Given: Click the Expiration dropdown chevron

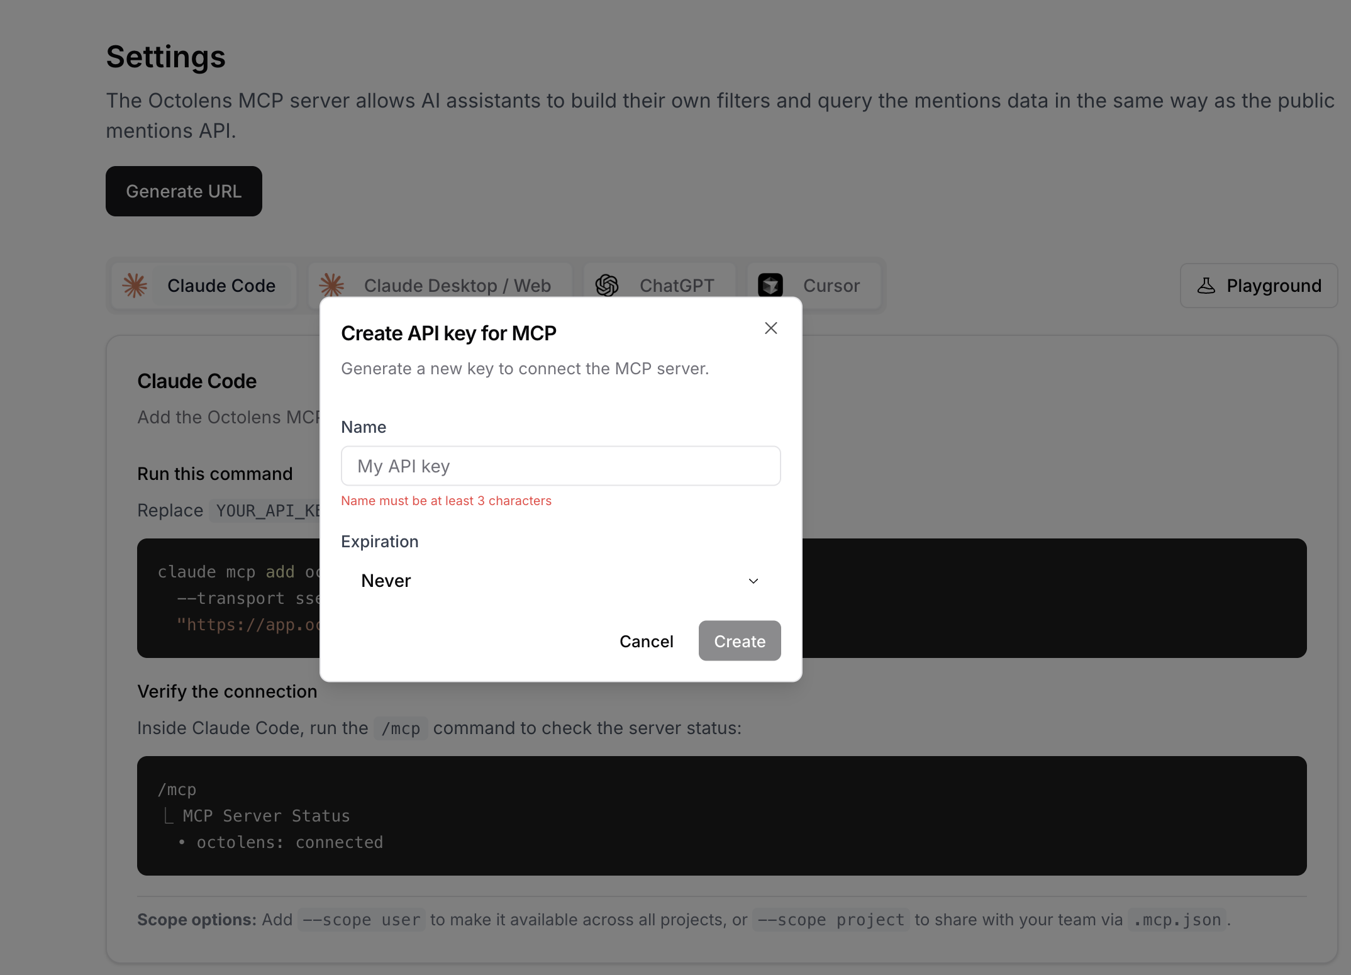Looking at the screenshot, I should [753, 581].
